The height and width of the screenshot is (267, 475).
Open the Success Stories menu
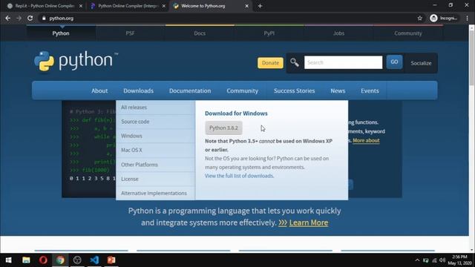pos(295,90)
